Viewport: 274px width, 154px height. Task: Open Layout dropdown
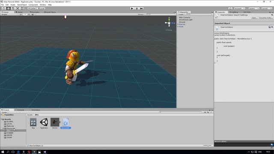(266, 9)
